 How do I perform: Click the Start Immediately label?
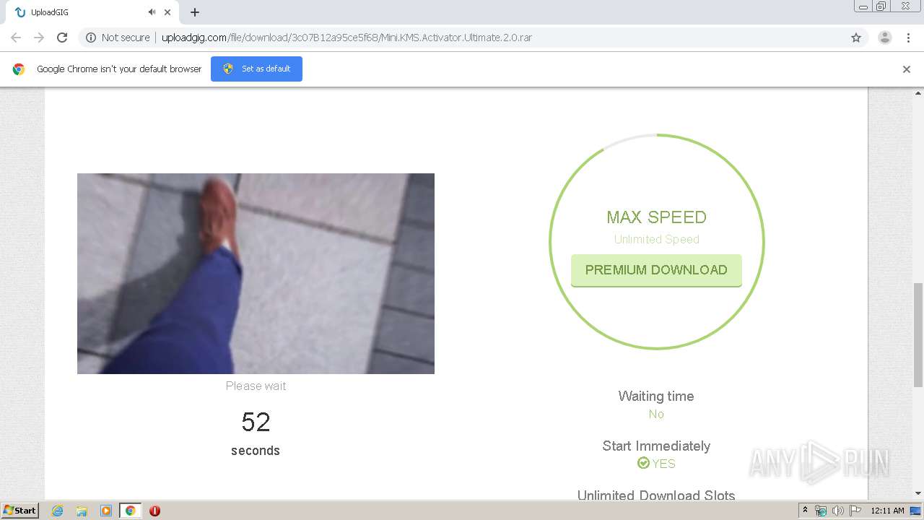[x=656, y=446]
